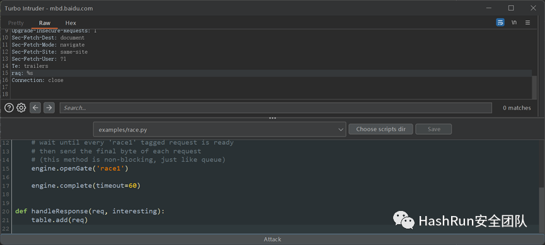Toggle the show non-printable characters \n icon
This screenshot has width=545, height=245.
tap(513, 23)
